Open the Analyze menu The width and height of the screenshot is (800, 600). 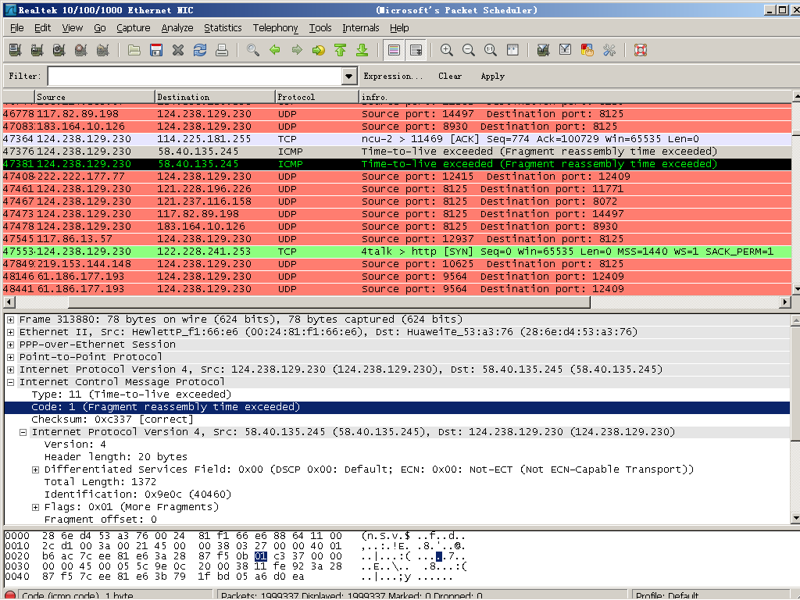pyautogui.click(x=177, y=28)
